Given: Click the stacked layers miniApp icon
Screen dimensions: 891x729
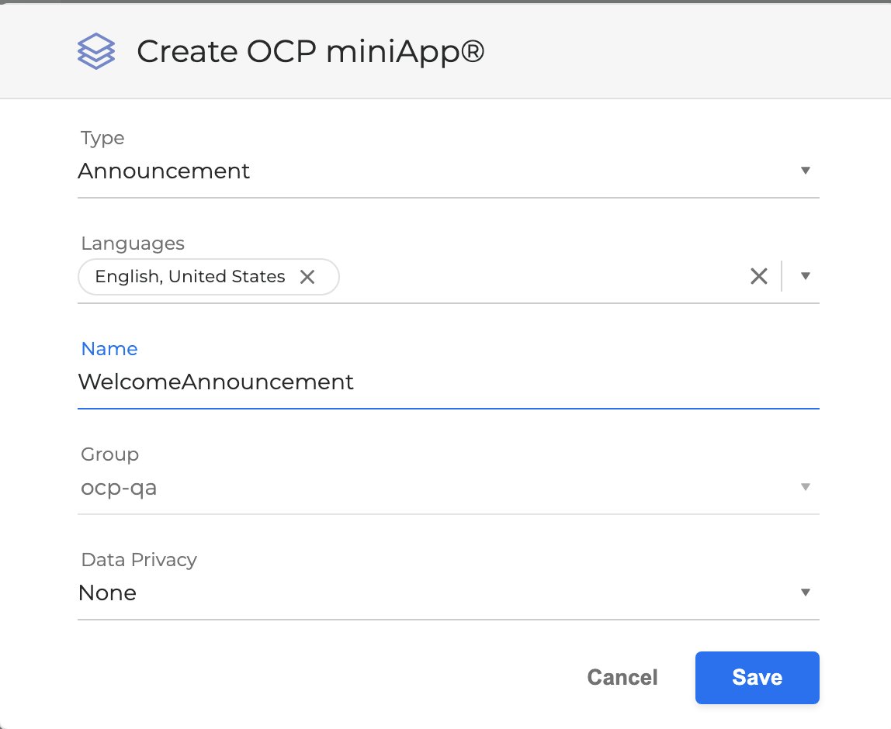Looking at the screenshot, I should (x=96, y=52).
